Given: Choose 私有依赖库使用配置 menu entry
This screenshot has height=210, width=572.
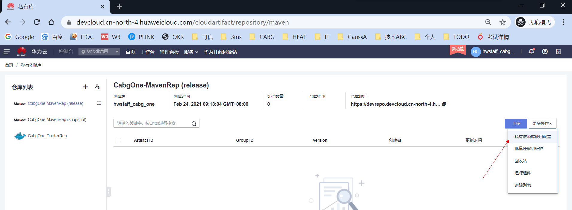Looking at the screenshot, I should [x=533, y=137].
